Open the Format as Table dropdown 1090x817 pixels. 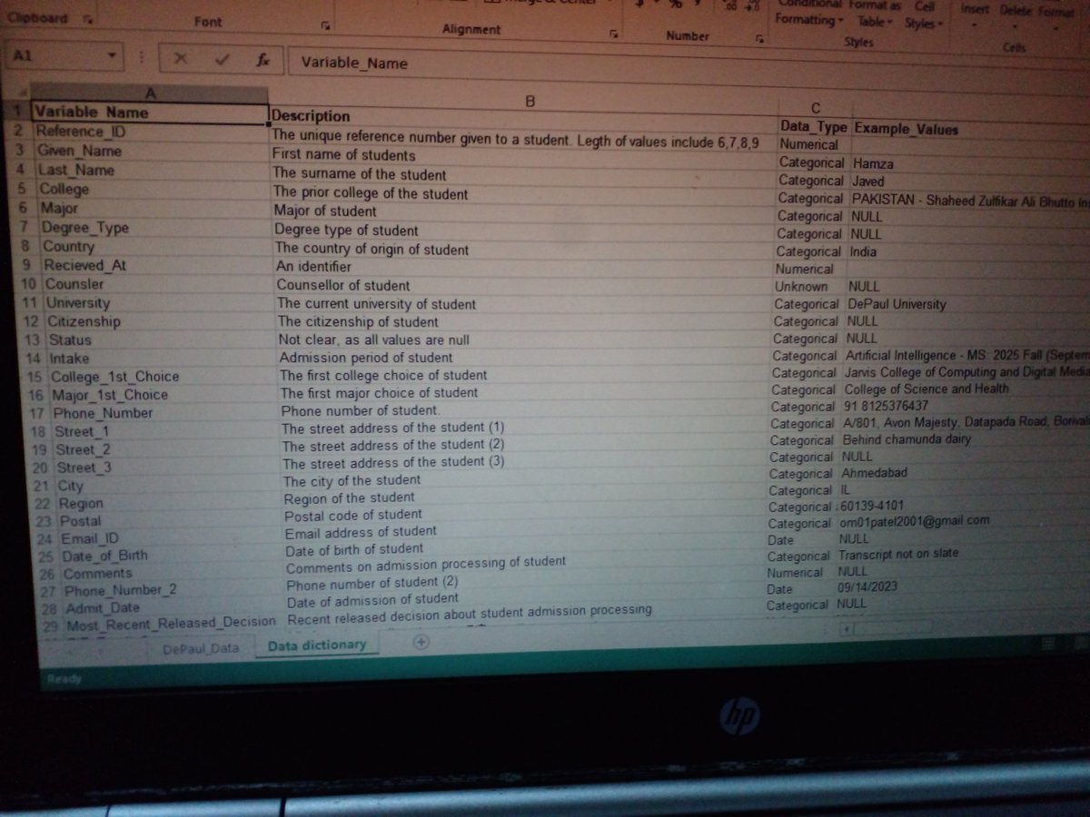click(x=876, y=14)
